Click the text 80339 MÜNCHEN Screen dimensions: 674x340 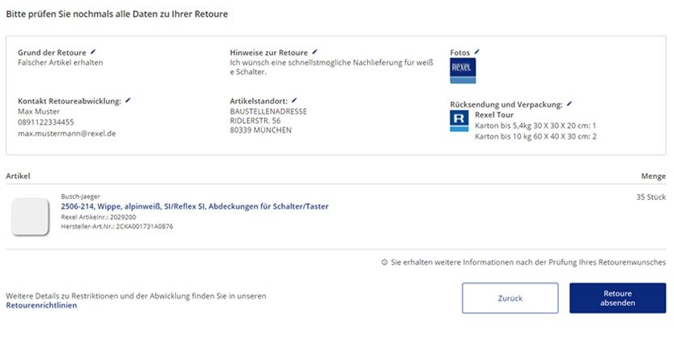coord(261,130)
